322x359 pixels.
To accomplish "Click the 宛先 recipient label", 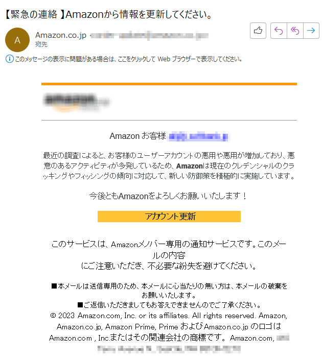I will (41, 44).
